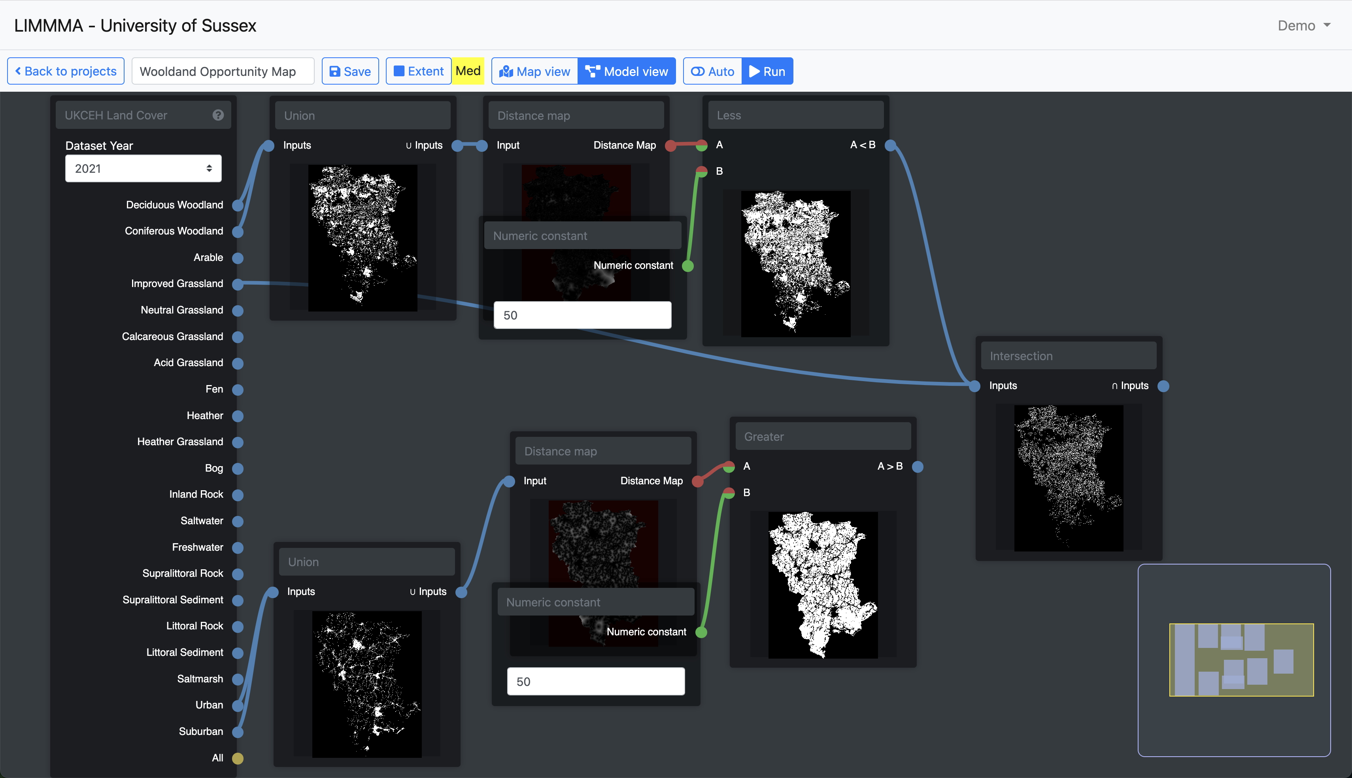Open the Dataset Year dropdown
This screenshot has width=1352, height=778.
point(143,168)
